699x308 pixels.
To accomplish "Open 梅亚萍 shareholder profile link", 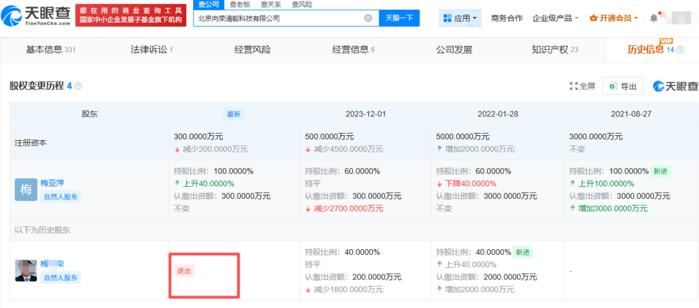I will [54, 183].
